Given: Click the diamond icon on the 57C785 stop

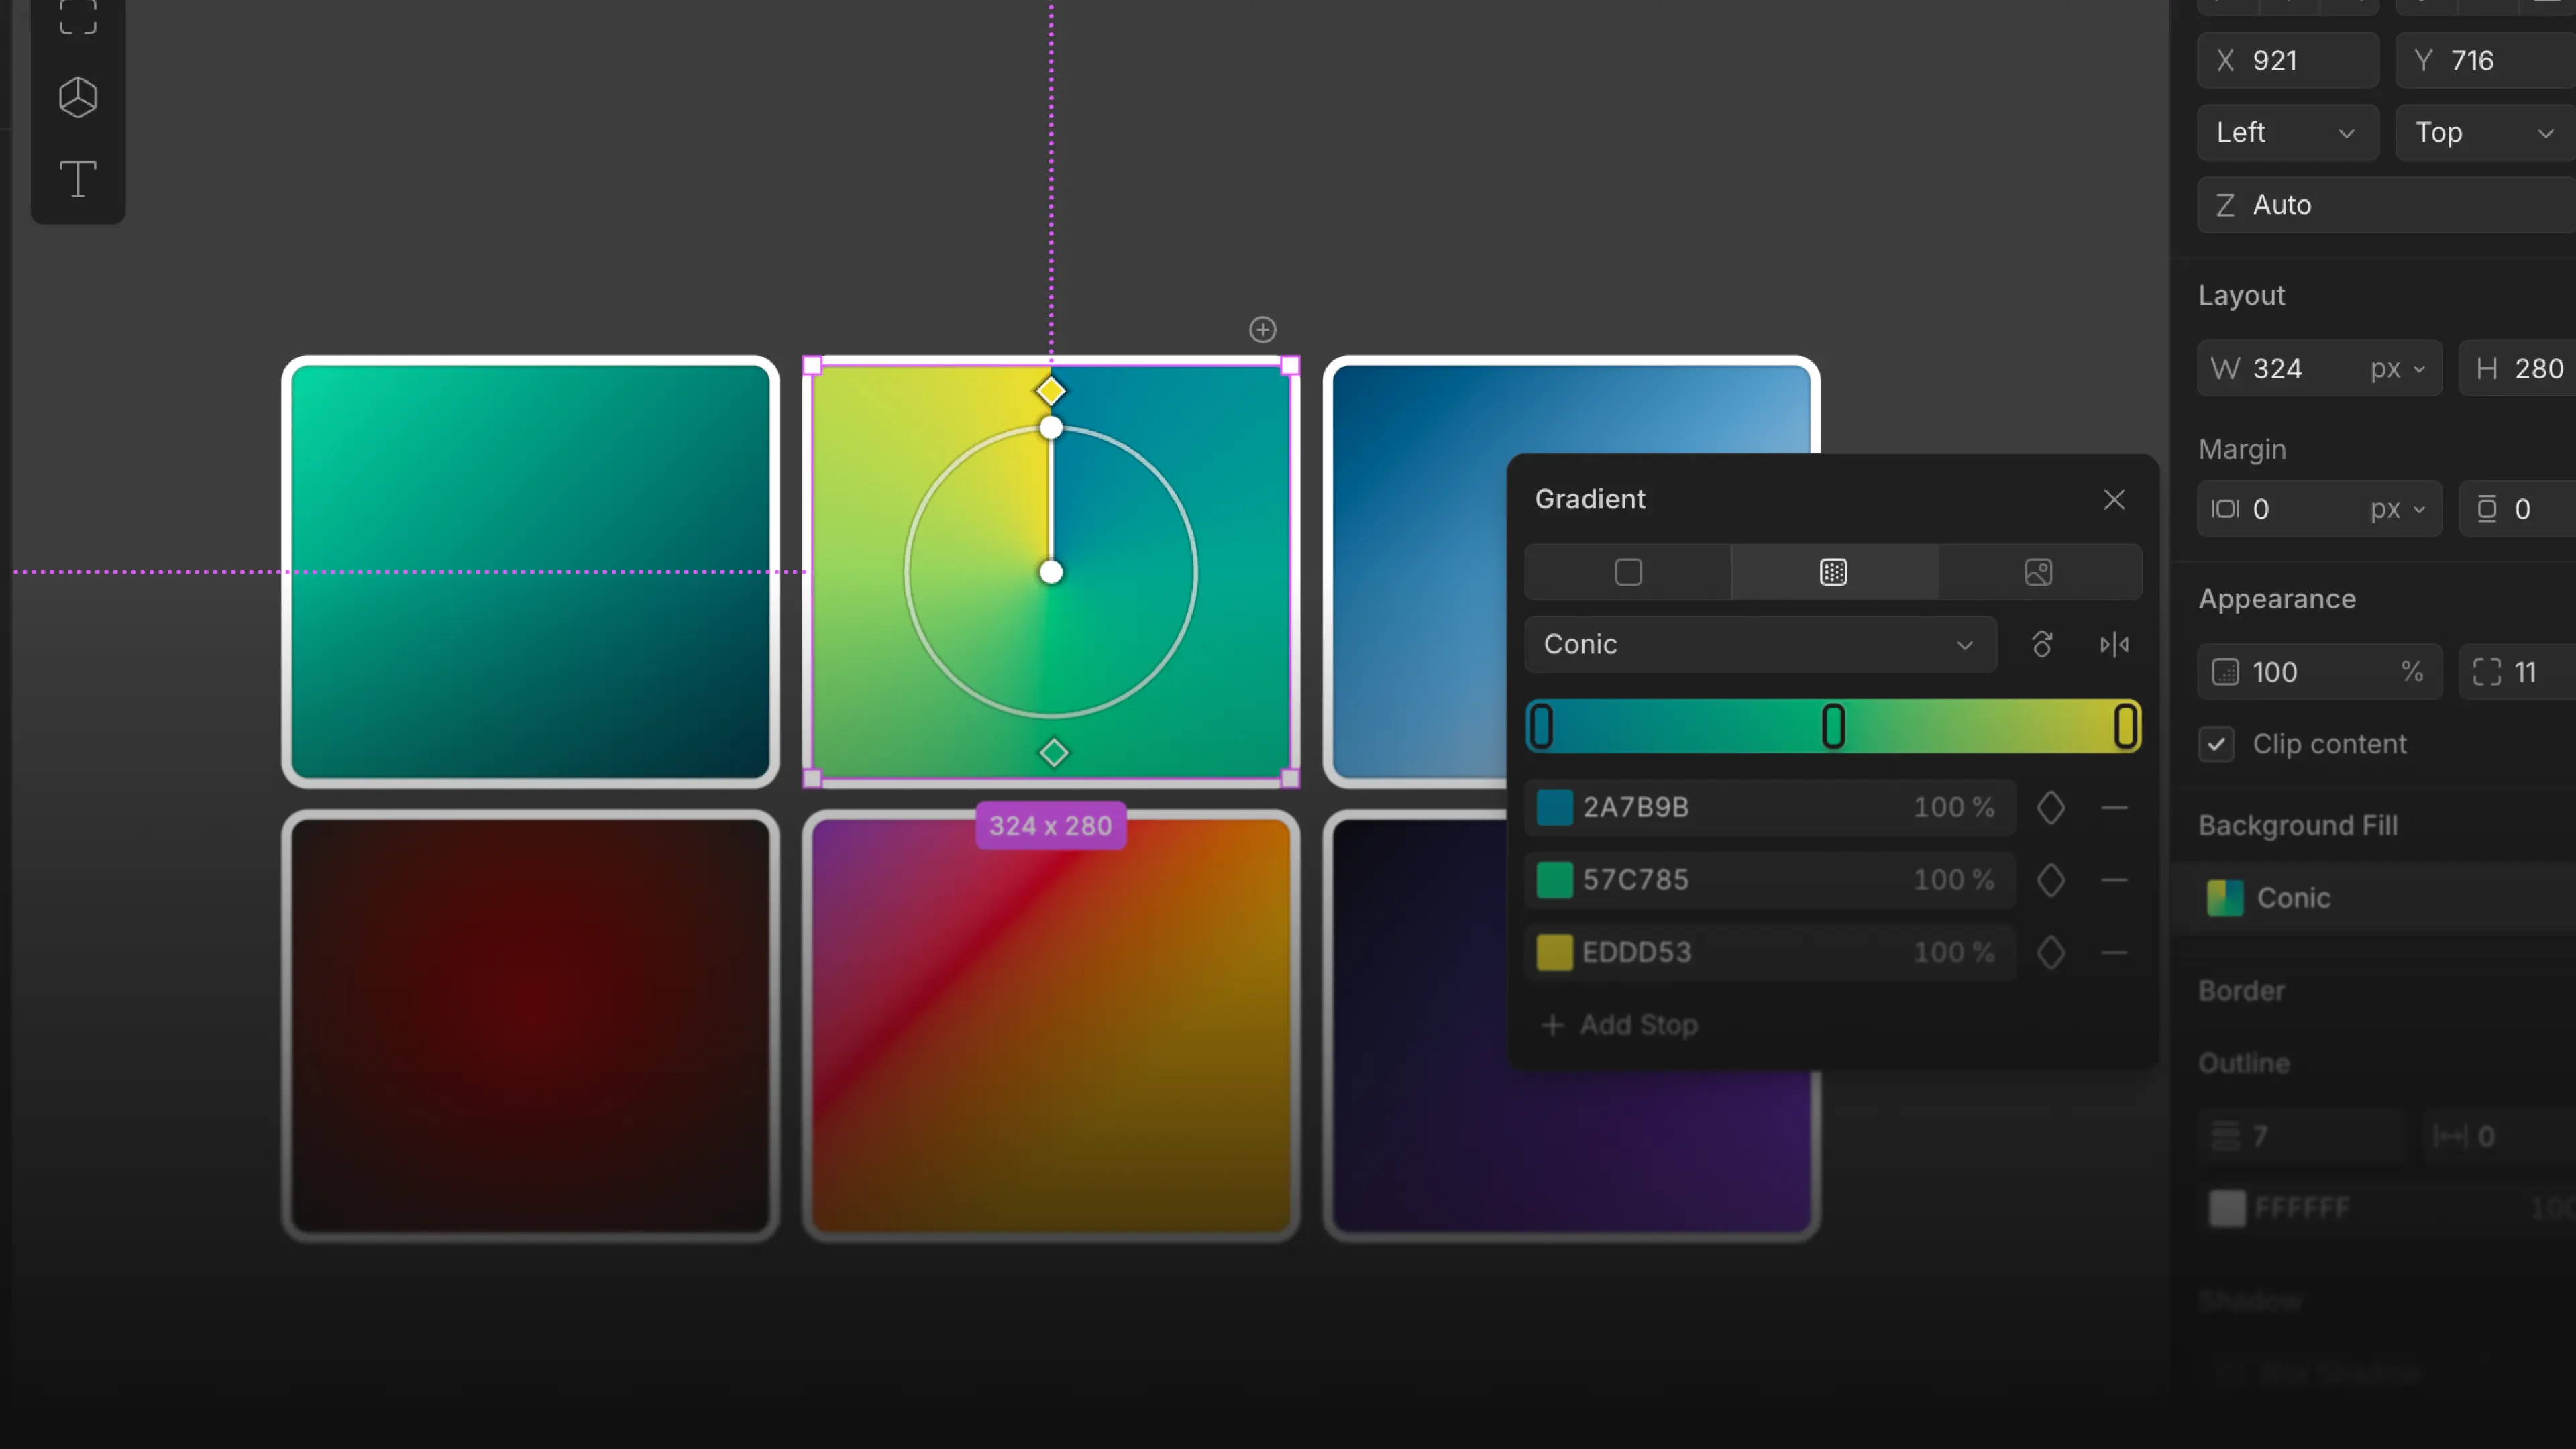Looking at the screenshot, I should [x=2051, y=880].
